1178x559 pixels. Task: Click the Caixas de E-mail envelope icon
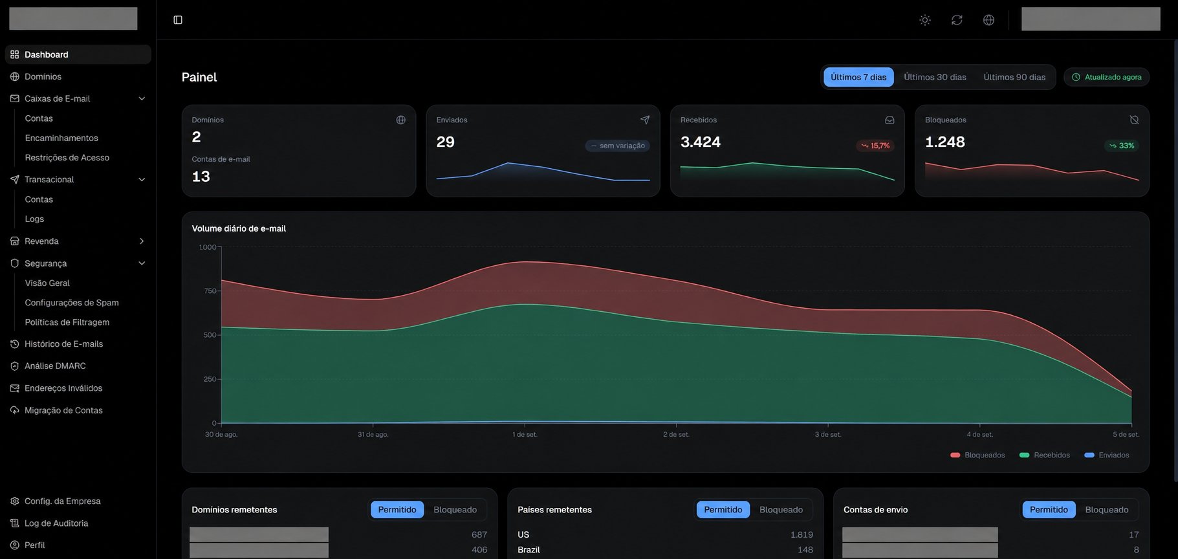click(15, 98)
